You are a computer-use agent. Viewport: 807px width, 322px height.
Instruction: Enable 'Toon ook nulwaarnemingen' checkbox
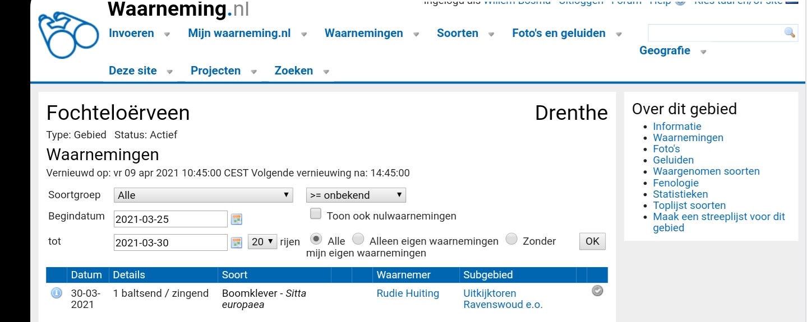point(316,214)
